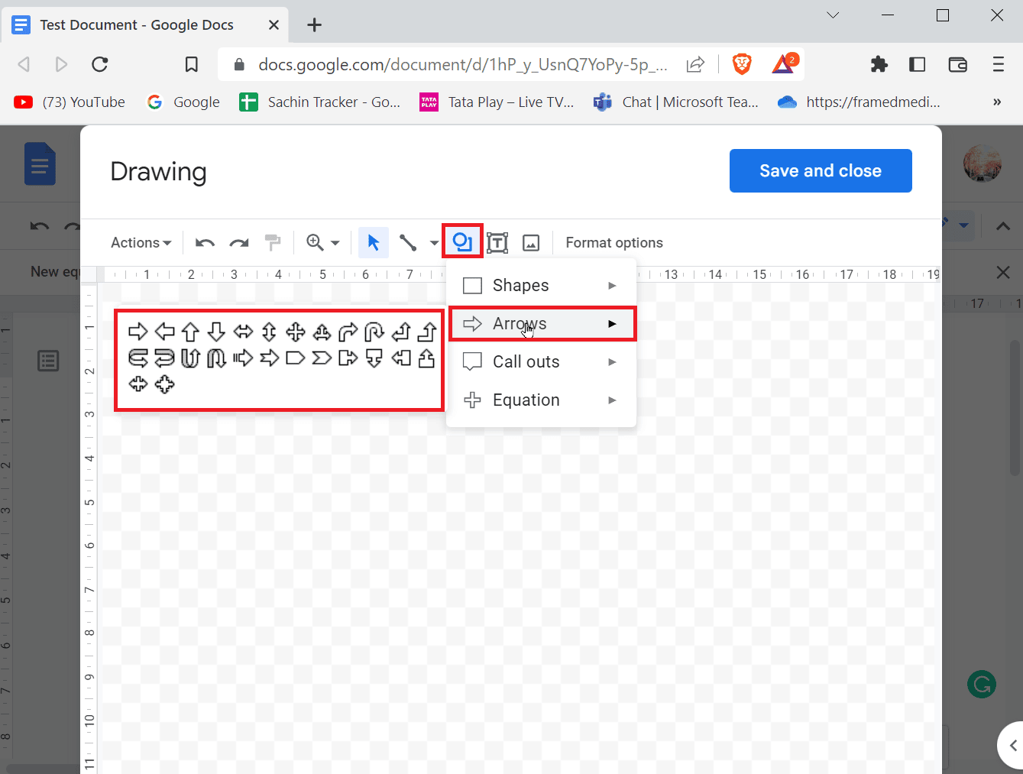Select Shapes from the shape menu

pyautogui.click(x=520, y=285)
